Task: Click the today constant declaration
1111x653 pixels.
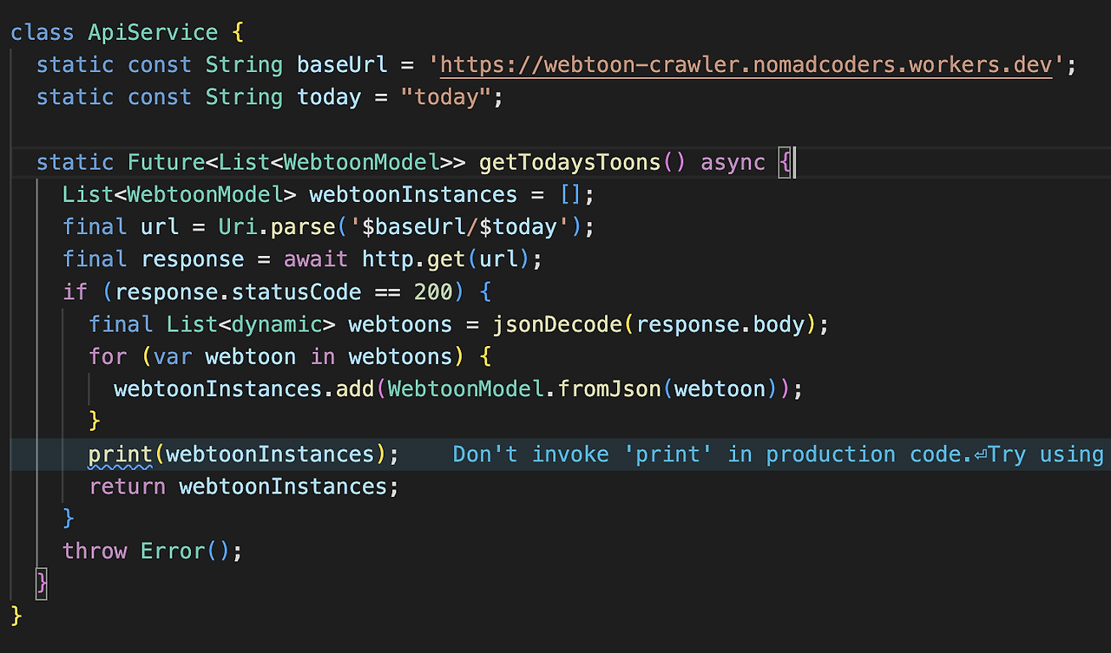Action: coord(328,96)
